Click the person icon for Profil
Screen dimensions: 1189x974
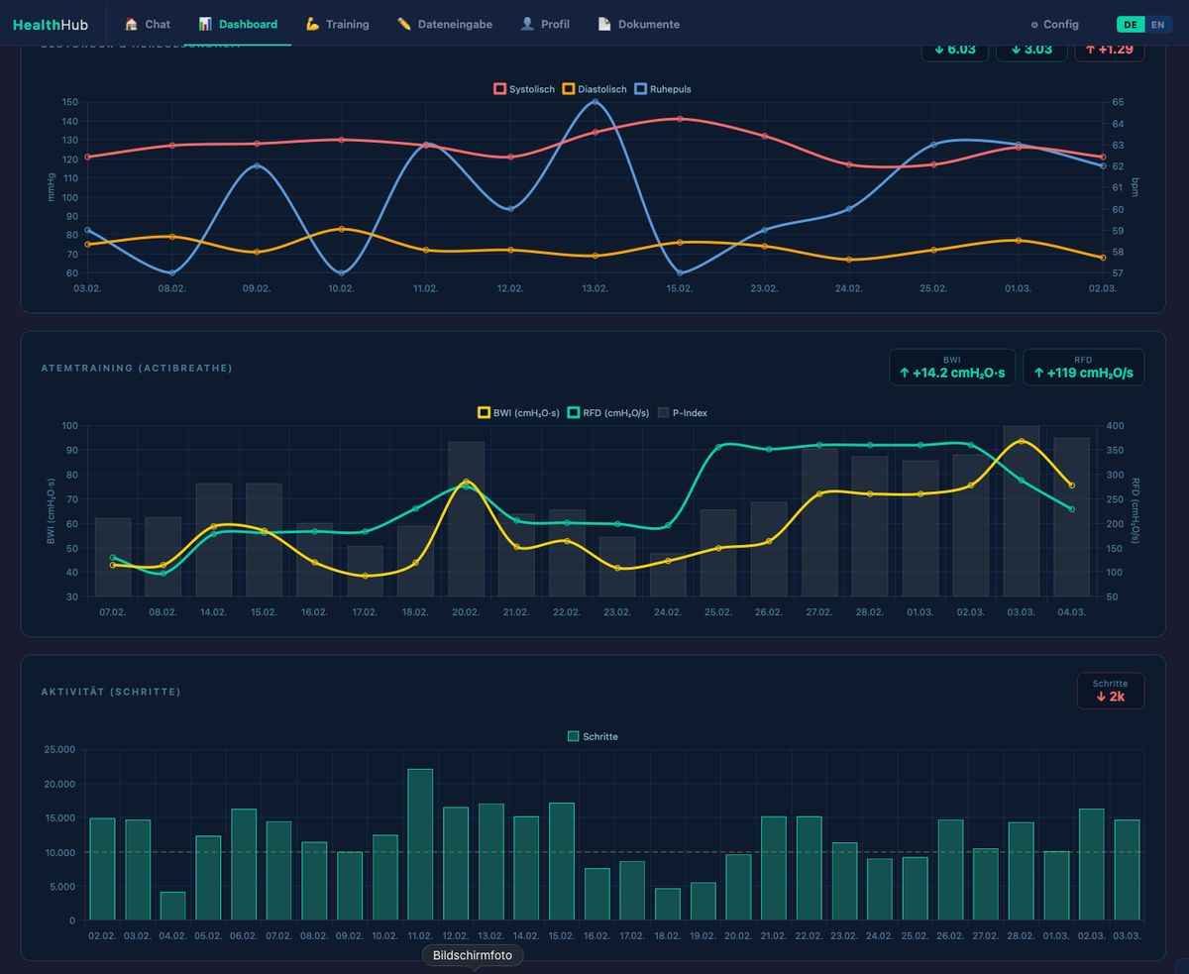click(527, 24)
